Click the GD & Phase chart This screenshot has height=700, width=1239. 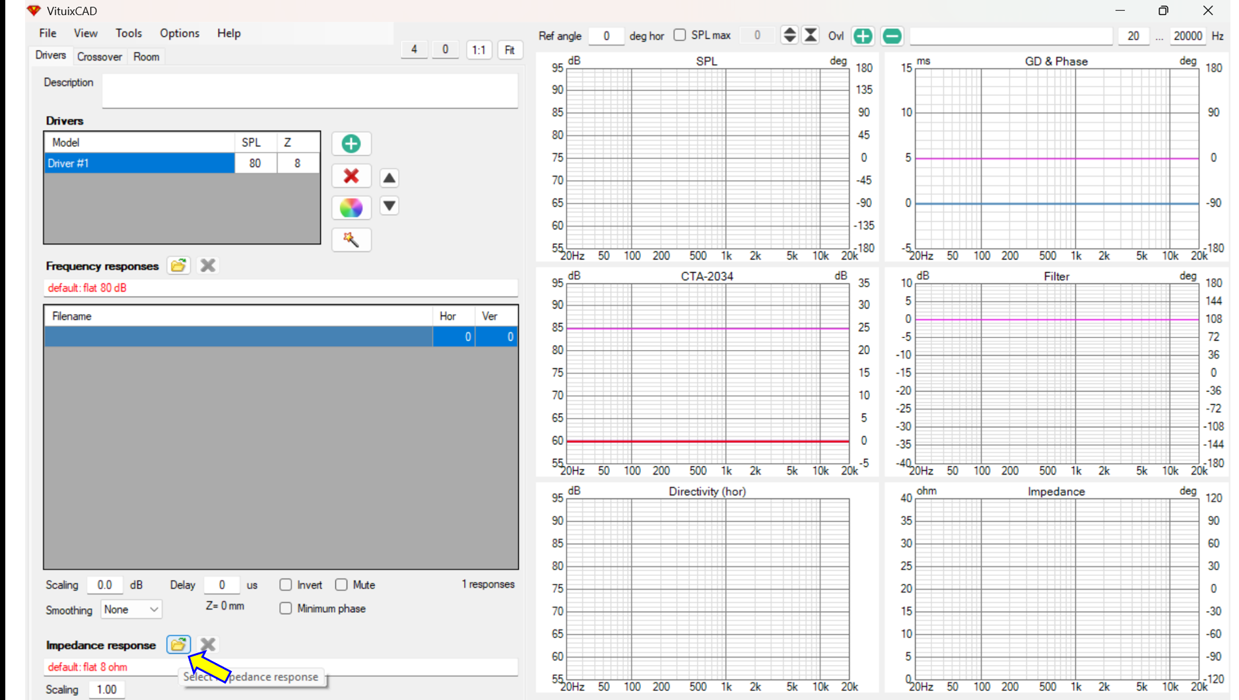(1057, 158)
